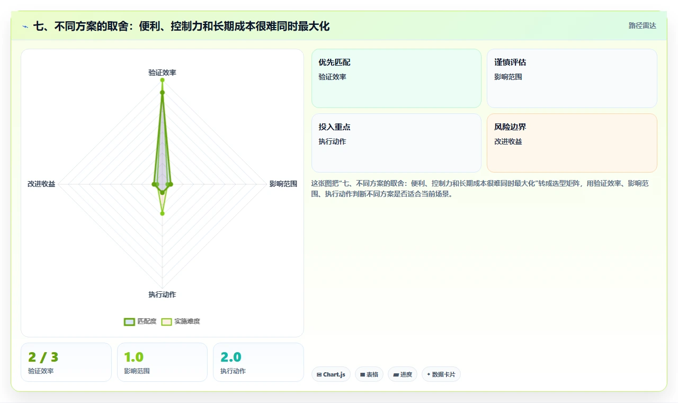This screenshot has width=678, height=403.
Task: Click the 匹配度 legend color box
Action: pyautogui.click(x=129, y=321)
